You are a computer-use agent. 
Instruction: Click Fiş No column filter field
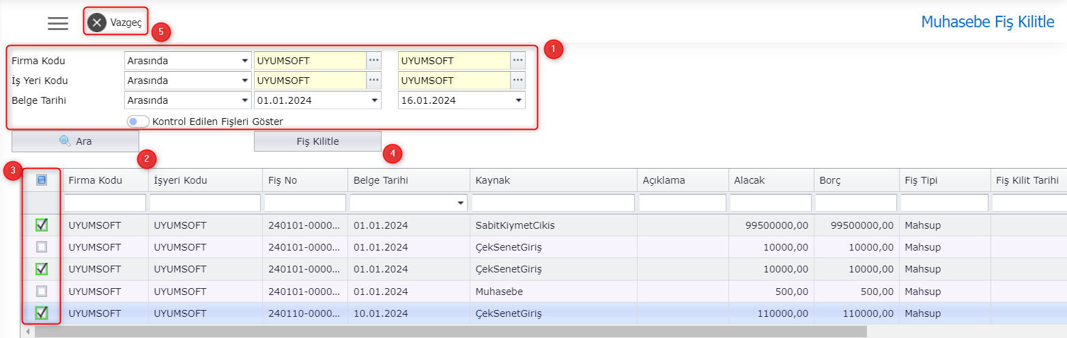tap(304, 203)
